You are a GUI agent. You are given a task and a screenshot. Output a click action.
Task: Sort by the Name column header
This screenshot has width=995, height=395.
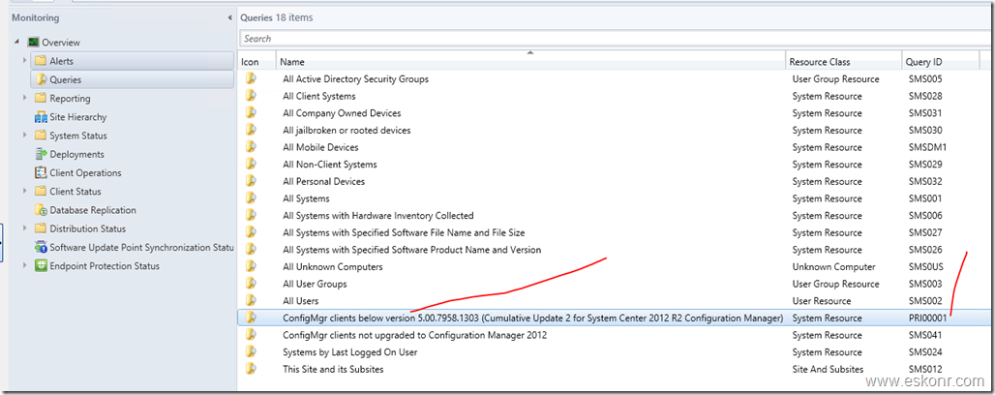pos(530,62)
